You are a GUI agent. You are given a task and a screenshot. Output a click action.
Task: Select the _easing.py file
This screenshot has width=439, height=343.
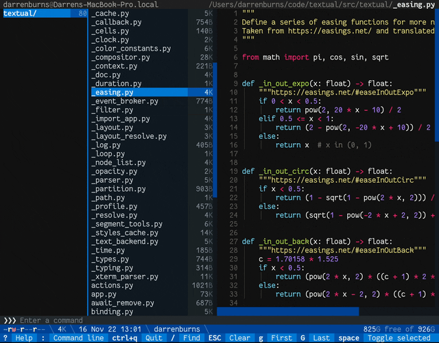[113, 92]
